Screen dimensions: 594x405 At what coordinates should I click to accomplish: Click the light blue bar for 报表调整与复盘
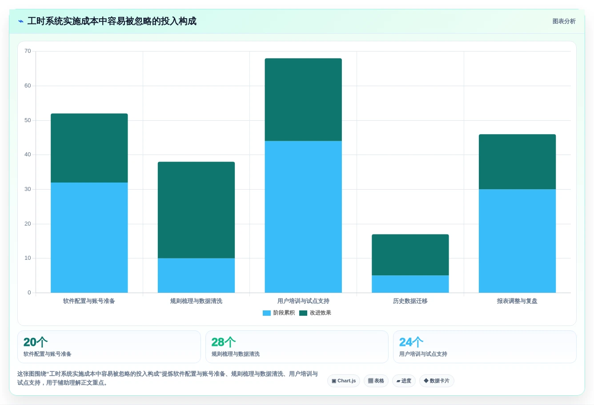pyautogui.click(x=517, y=241)
